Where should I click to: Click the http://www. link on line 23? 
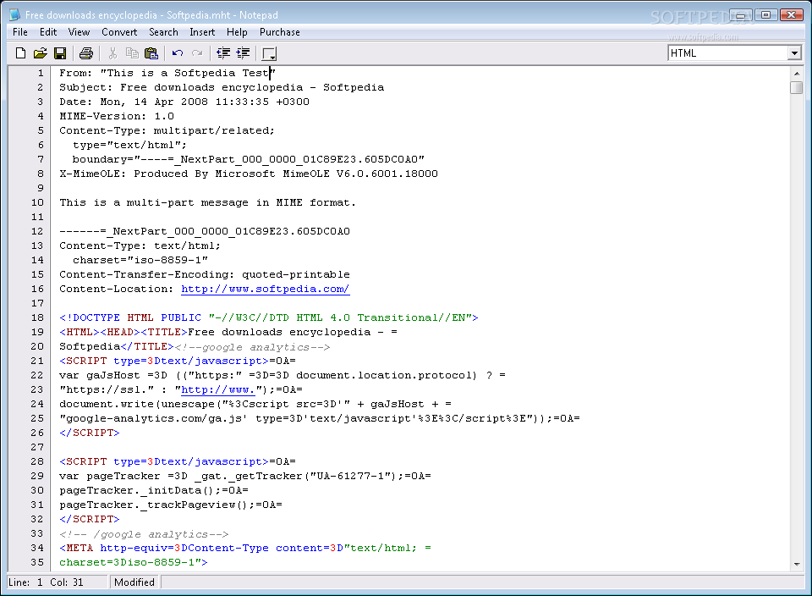pyautogui.click(x=218, y=389)
